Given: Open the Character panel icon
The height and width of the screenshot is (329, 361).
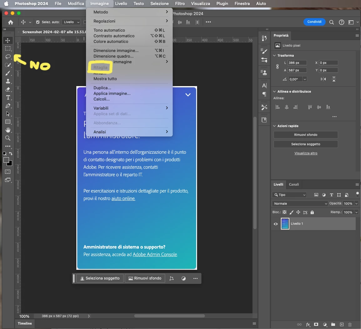Looking at the screenshot, I should [x=264, y=86].
